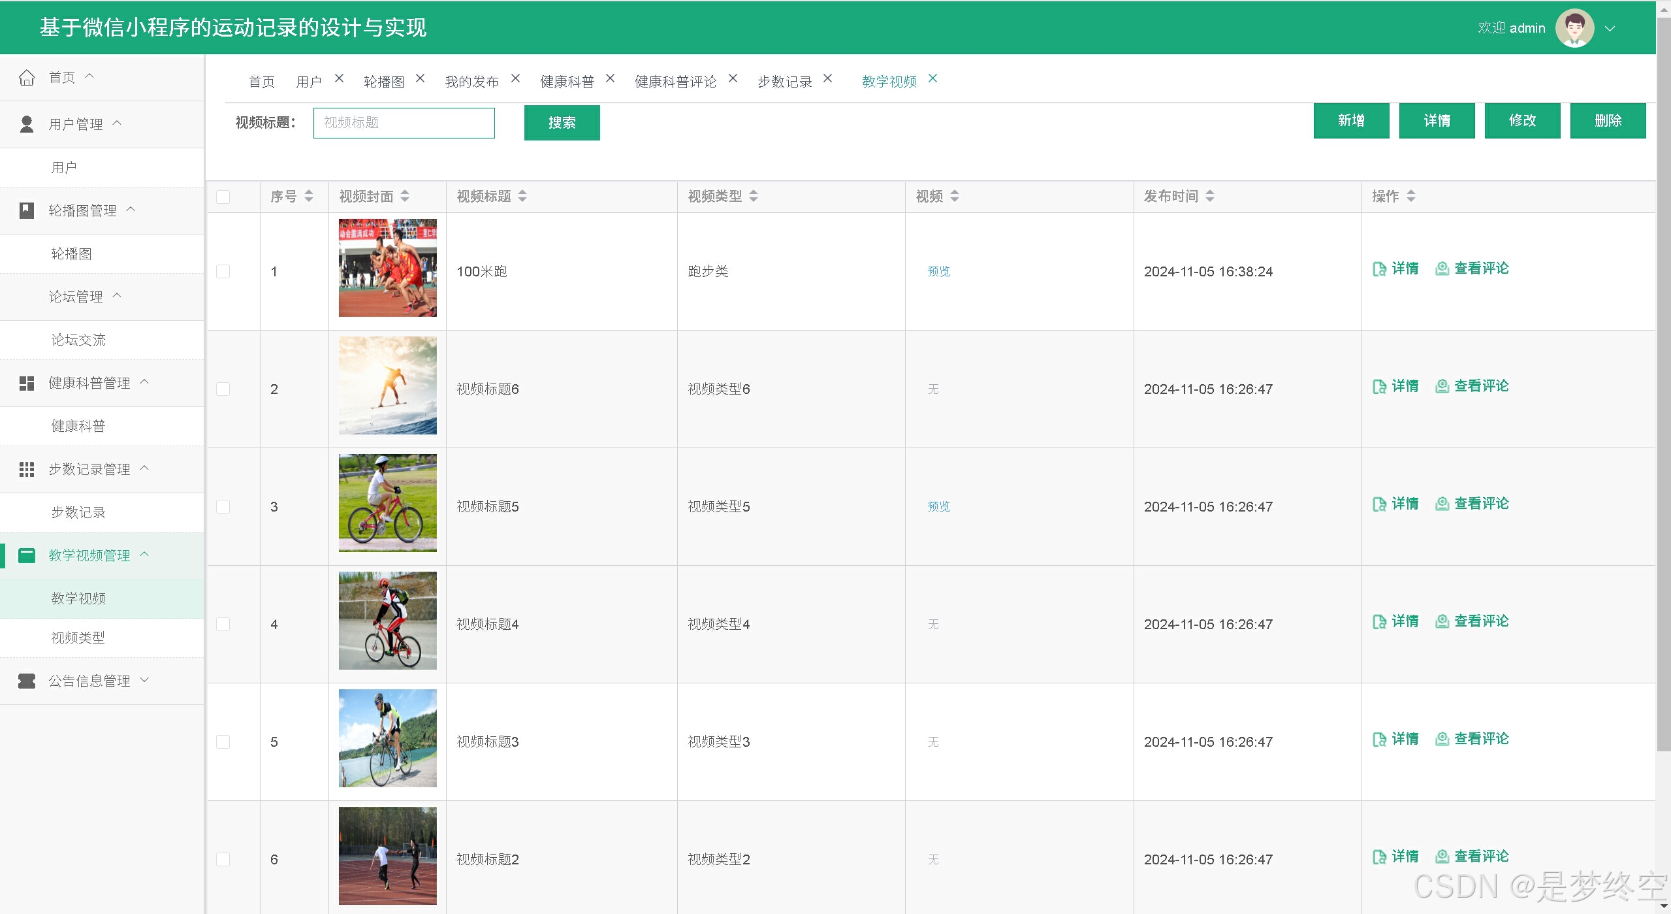Image resolution: width=1671 pixels, height=914 pixels.
Task: Switch to the 健康科普评论 tab
Action: coord(675,82)
